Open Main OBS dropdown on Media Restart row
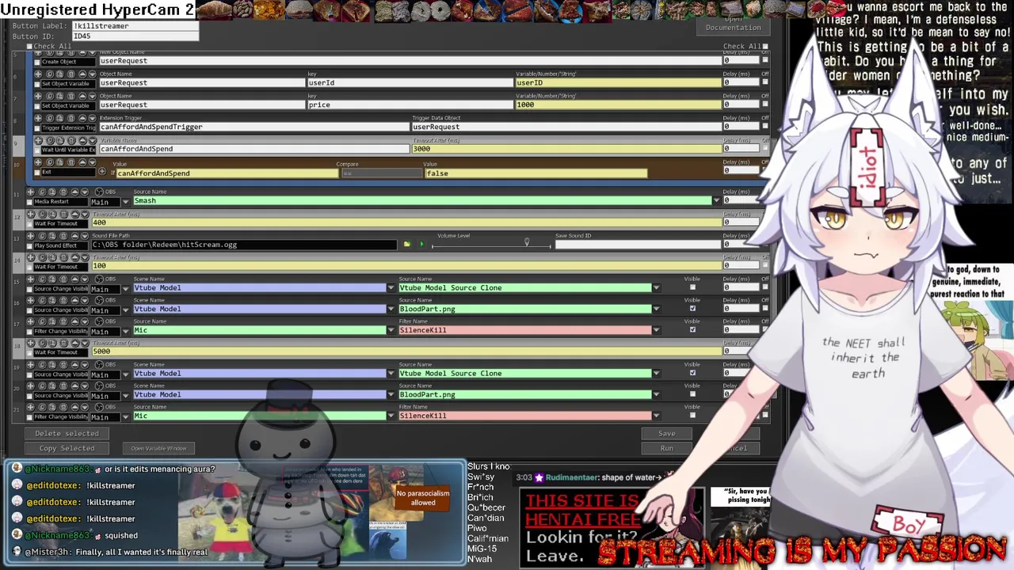Image resolution: width=1014 pixels, height=570 pixels. [x=125, y=202]
